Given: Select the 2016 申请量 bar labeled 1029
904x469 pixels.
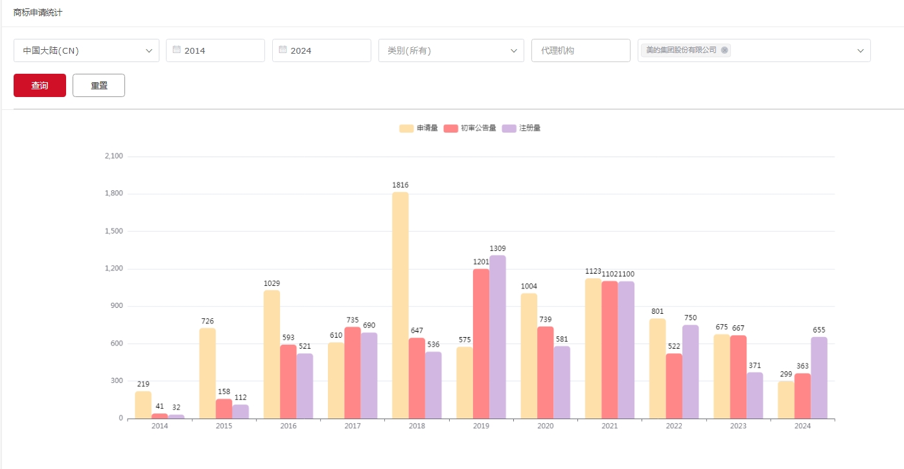Looking at the screenshot, I should [x=272, y=354].
